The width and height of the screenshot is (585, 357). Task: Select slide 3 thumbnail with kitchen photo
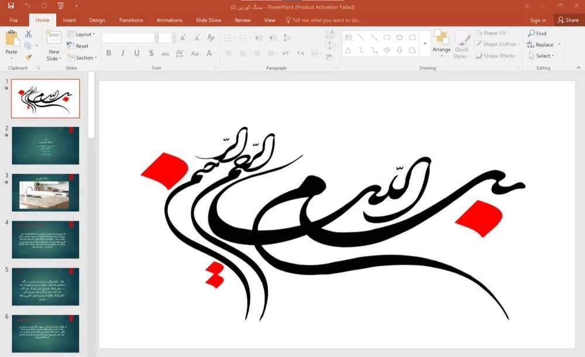(46, 193)
